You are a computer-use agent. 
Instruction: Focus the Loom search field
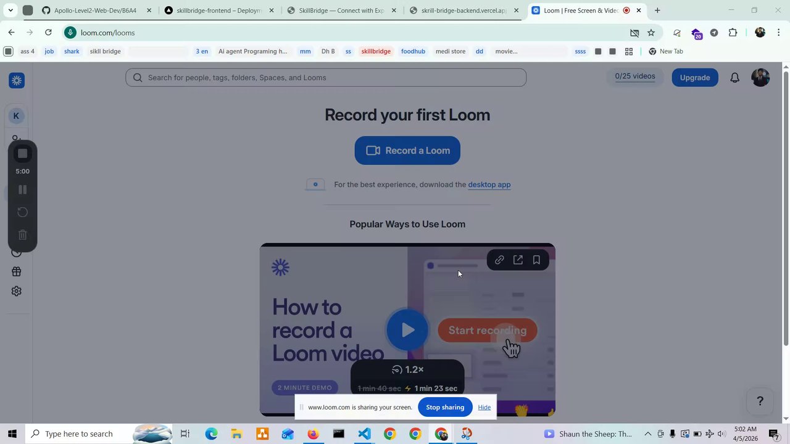click(326, 78)
